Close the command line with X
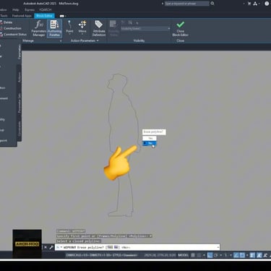271x271 pixels. pyautogui.click(x=46, y=247)
